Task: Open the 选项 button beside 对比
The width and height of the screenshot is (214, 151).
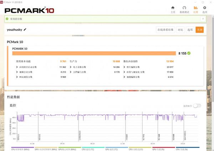Action: [190, 30]
